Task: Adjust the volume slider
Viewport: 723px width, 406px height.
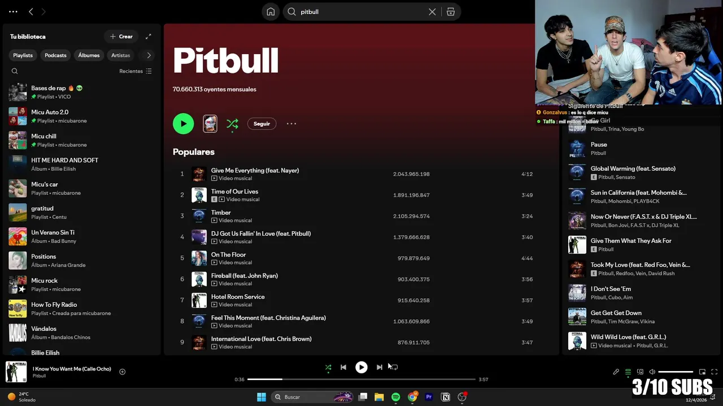Action: coord(676,372)
